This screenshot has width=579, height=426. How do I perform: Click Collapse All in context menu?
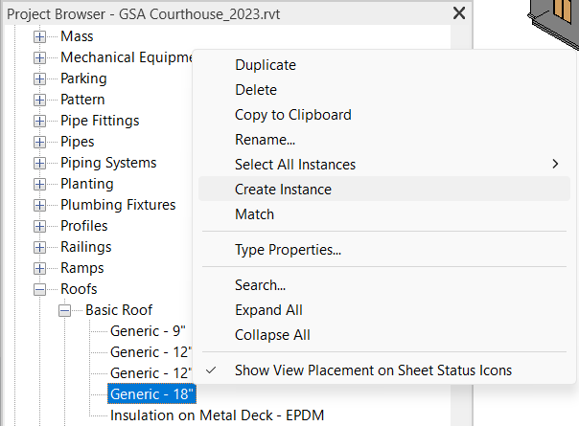pyautogui.click(x=272, y=335)
